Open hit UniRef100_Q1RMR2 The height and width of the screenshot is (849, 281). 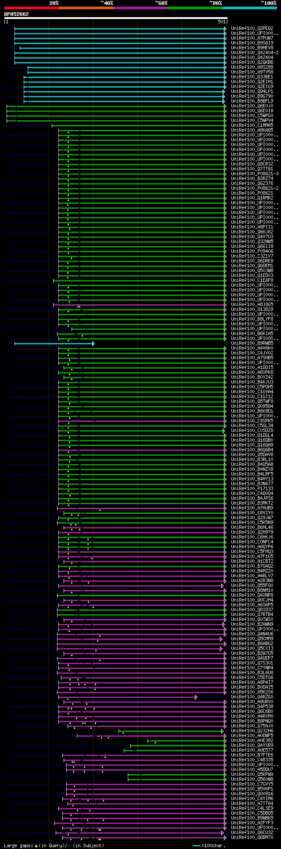(253, 198)
